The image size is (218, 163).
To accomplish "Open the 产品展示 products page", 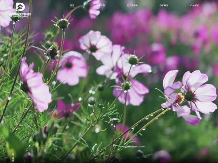I will click(x=194, y=5).
